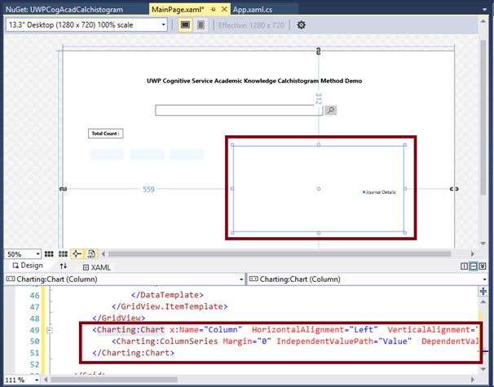The image size is (494, 387).
Task: Switch to the NuGet: UWPCogAcadCalchistogram tab
Action: 64,10
